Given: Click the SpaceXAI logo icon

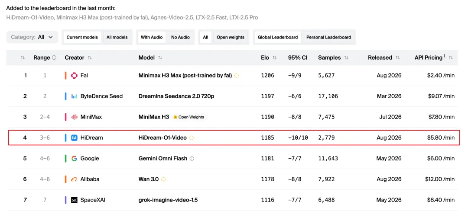Looking at the screenshot, I should coord(75,200).
